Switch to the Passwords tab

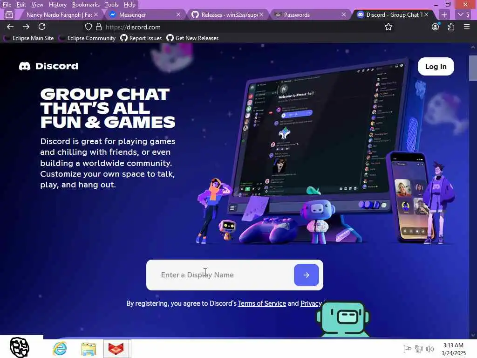pos(309,14)
